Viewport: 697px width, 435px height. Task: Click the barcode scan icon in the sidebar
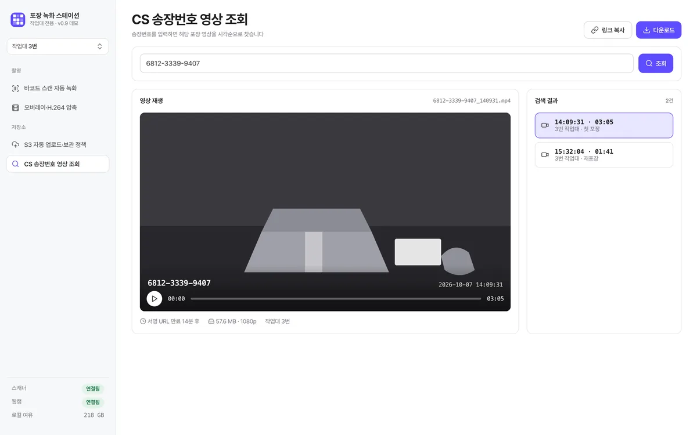[x=16, y=88]
